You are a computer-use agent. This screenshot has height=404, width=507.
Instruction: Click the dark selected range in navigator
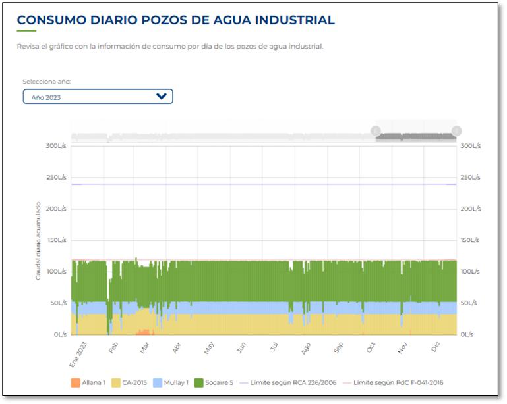[x=416, y=137]
